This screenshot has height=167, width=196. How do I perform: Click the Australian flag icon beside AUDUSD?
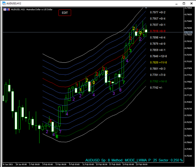coord(5,9)
